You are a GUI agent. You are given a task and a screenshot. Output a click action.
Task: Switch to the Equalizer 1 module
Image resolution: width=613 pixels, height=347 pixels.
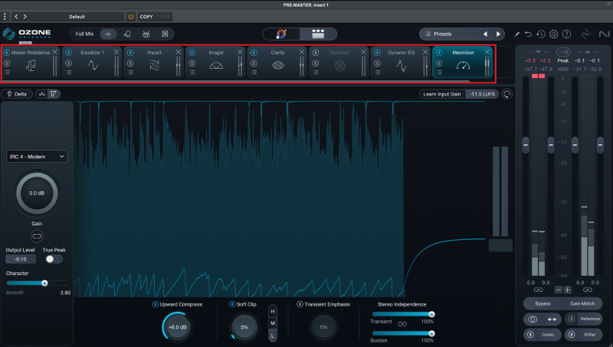92,66
